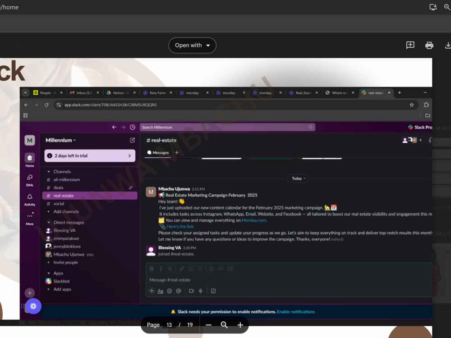The height and width of the screenshot is (338, 451).
Task: Toggle bold in message composer
Action: click(x=152, y=269)
